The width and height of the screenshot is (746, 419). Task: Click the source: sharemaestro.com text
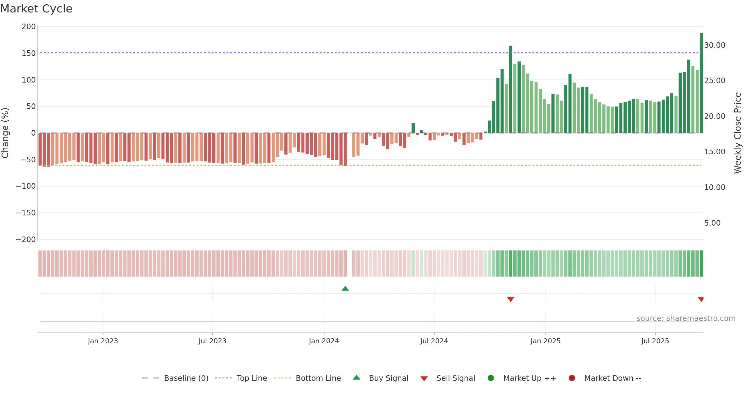[686, 318]
